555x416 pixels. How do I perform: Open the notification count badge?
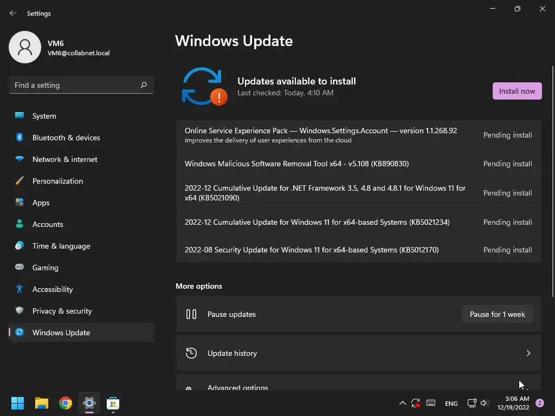tap(540, 403)
